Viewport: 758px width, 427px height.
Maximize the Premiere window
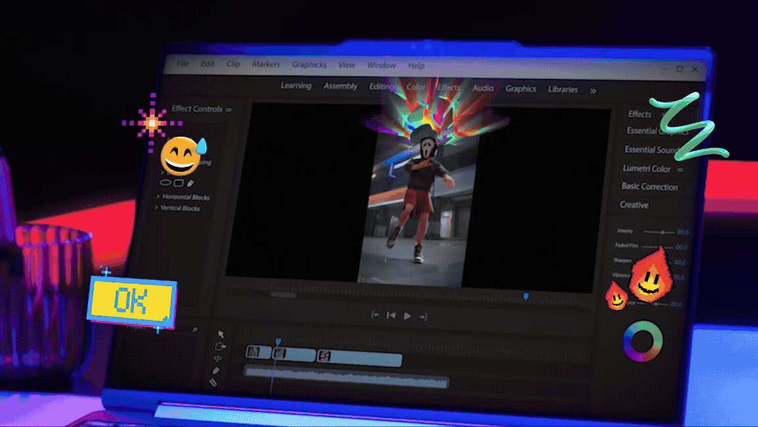click(680, 69)
